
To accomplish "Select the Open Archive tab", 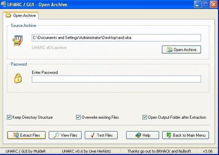I will click(x=20, y=16).
